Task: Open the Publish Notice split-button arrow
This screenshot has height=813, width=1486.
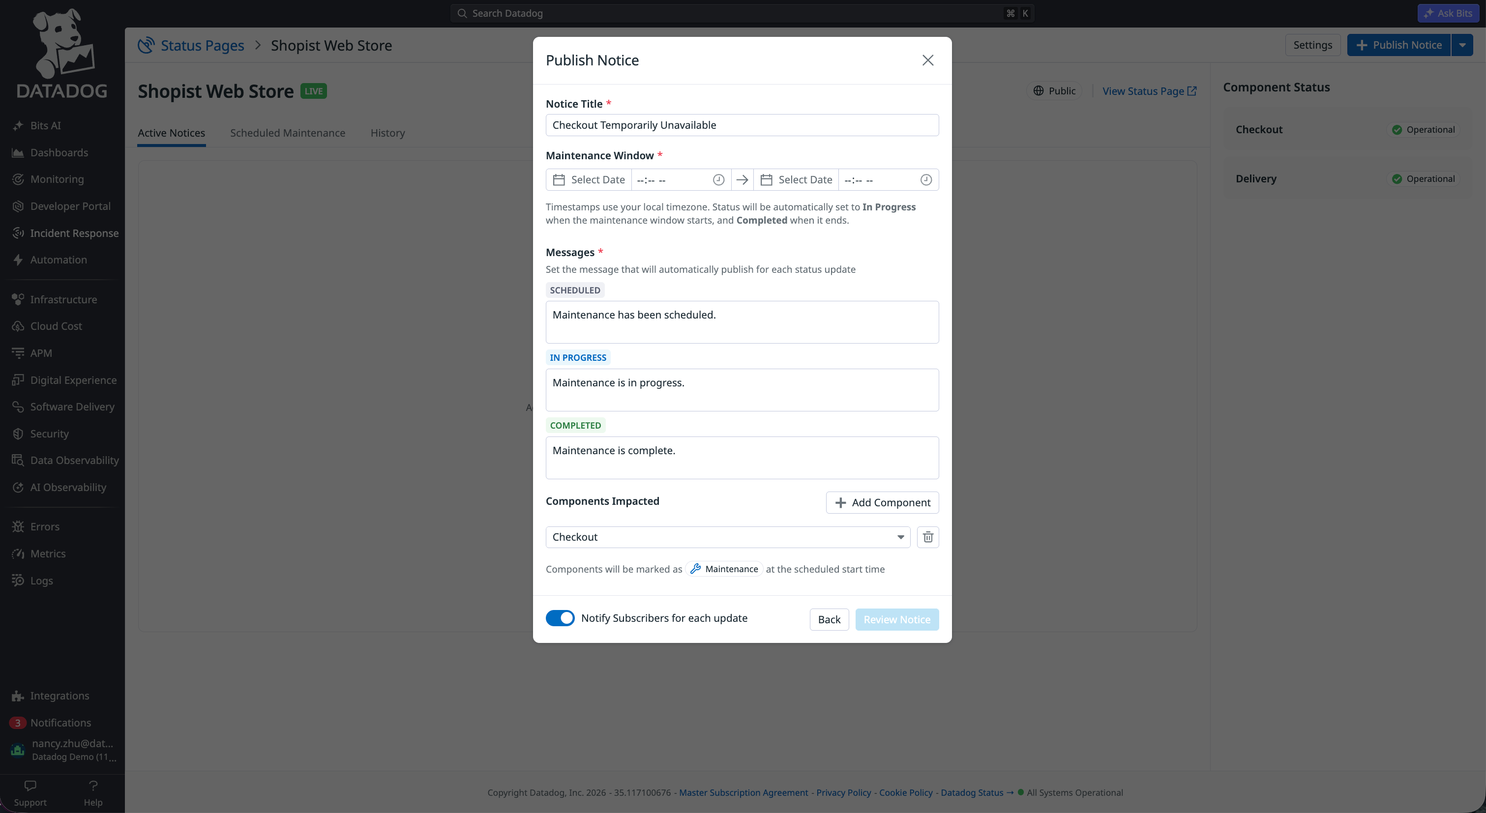Action: coord(1462,45)
